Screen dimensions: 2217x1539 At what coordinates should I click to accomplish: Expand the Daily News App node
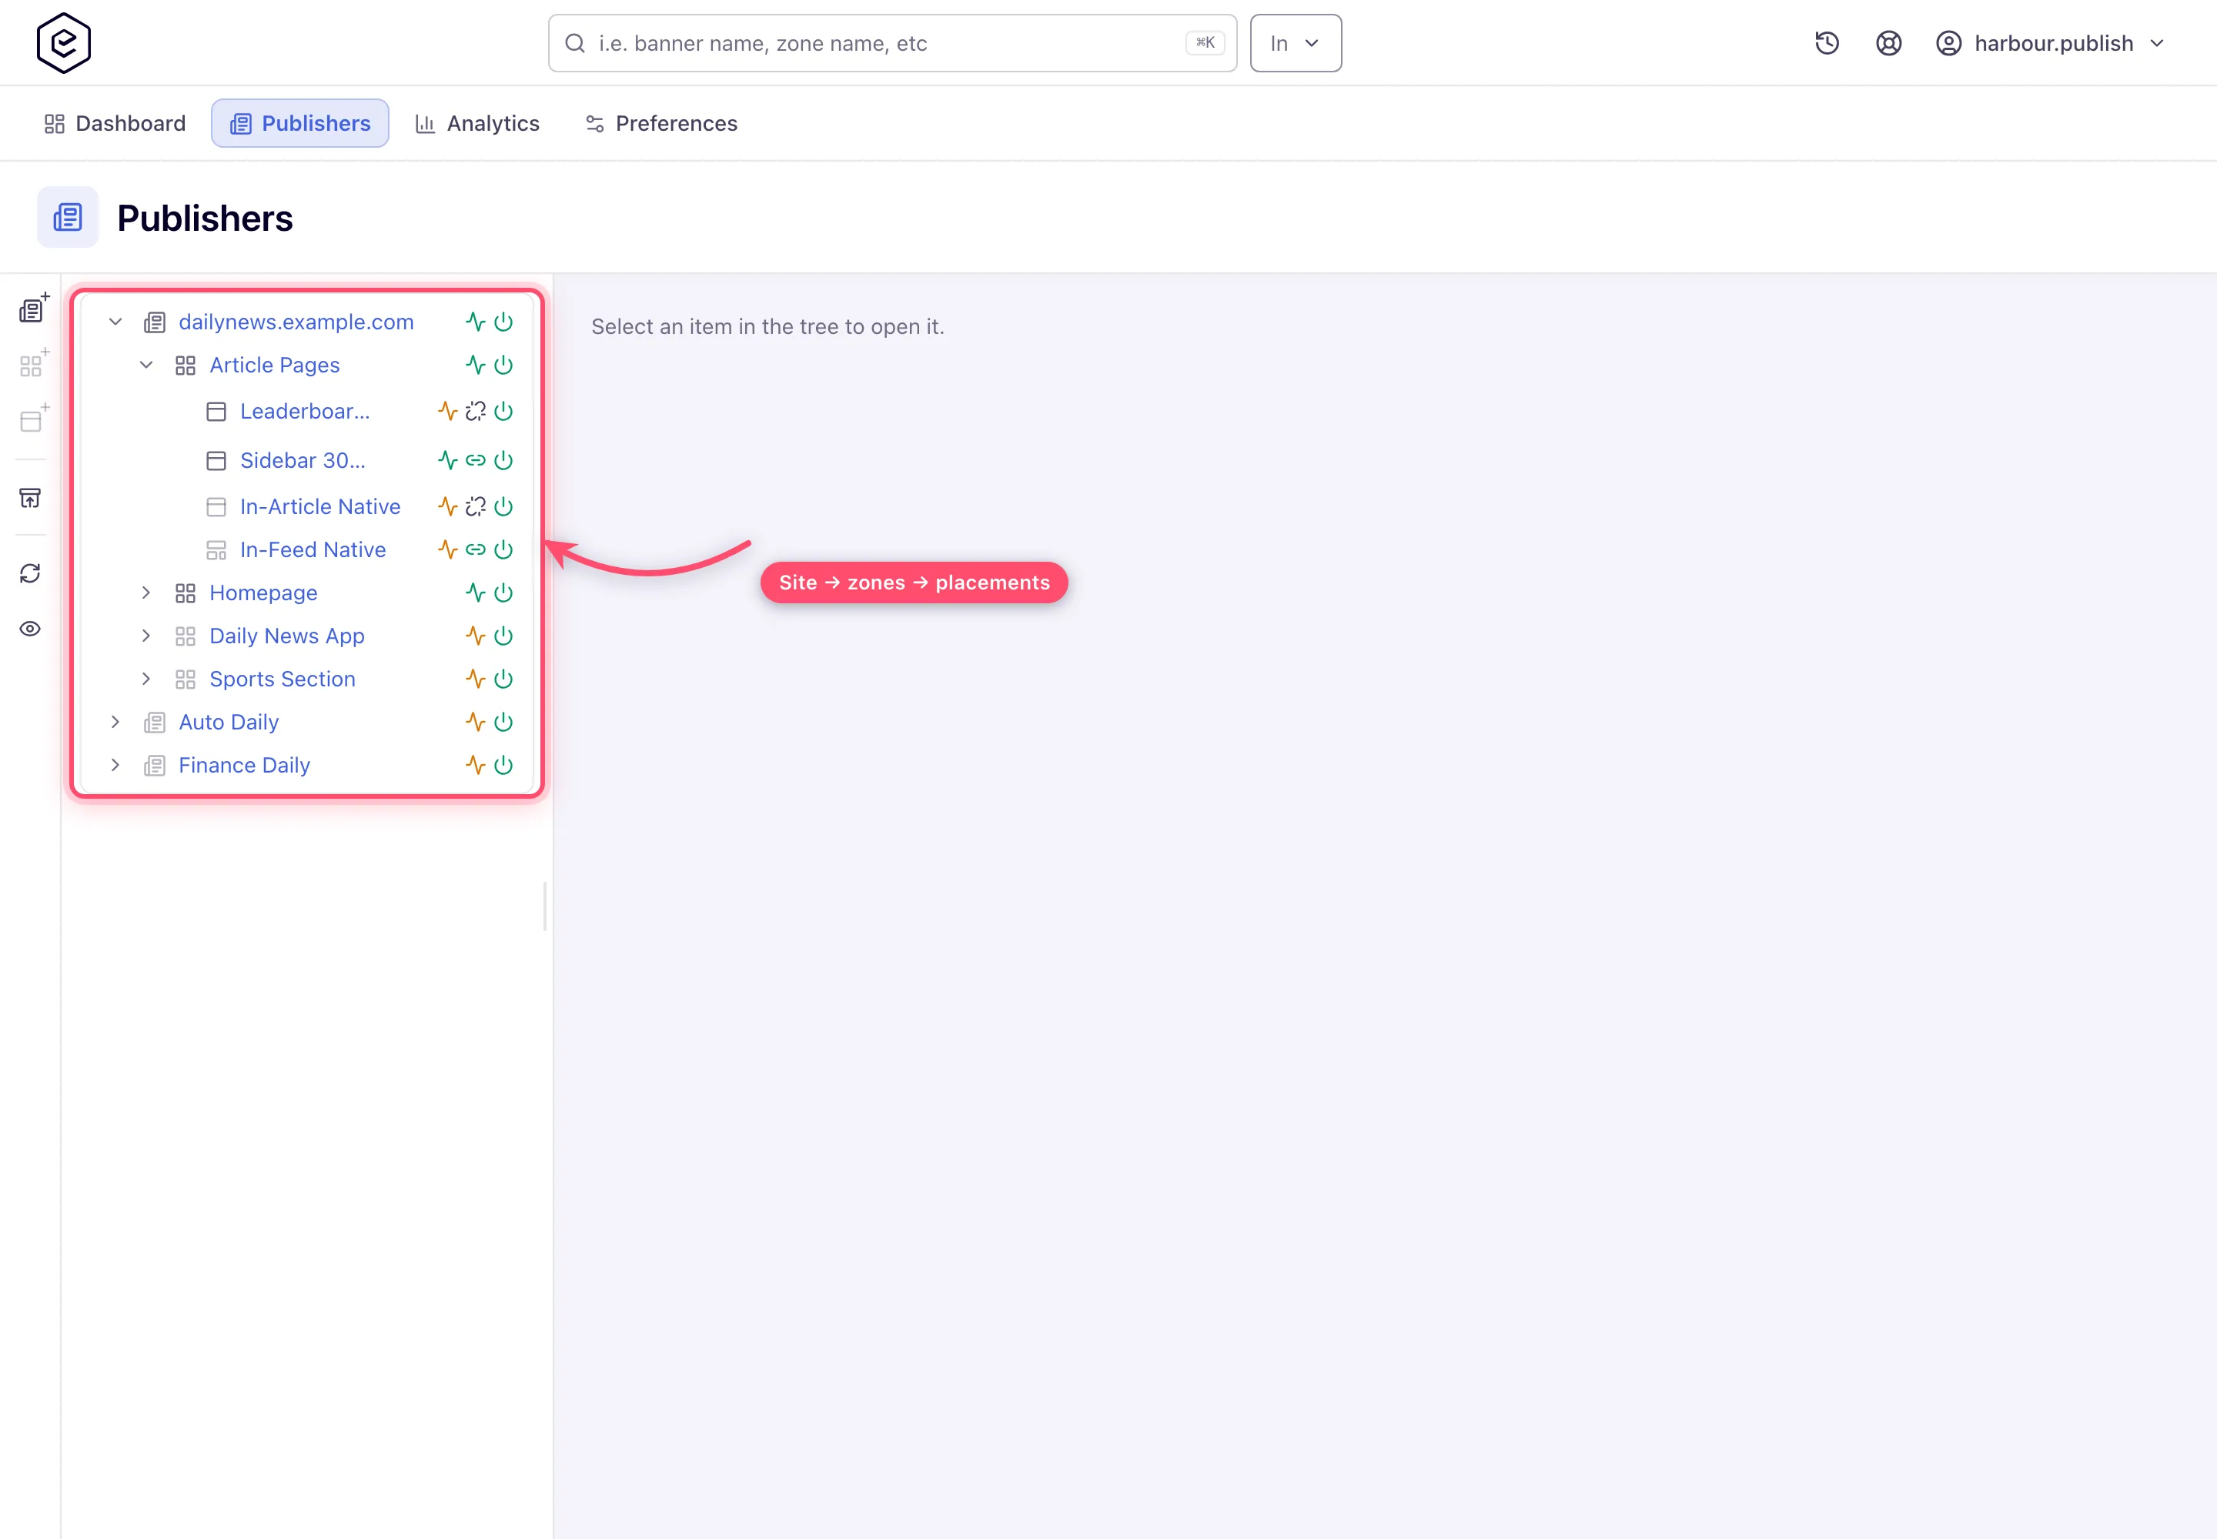pyautogui.click(x=146, y=636)
